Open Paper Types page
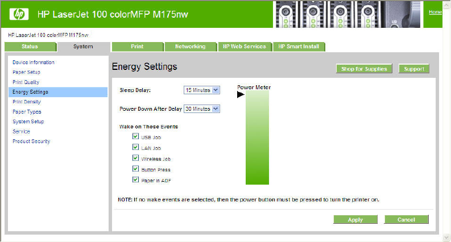Screen dimensions: 451x242 click(x=27, y=112)
